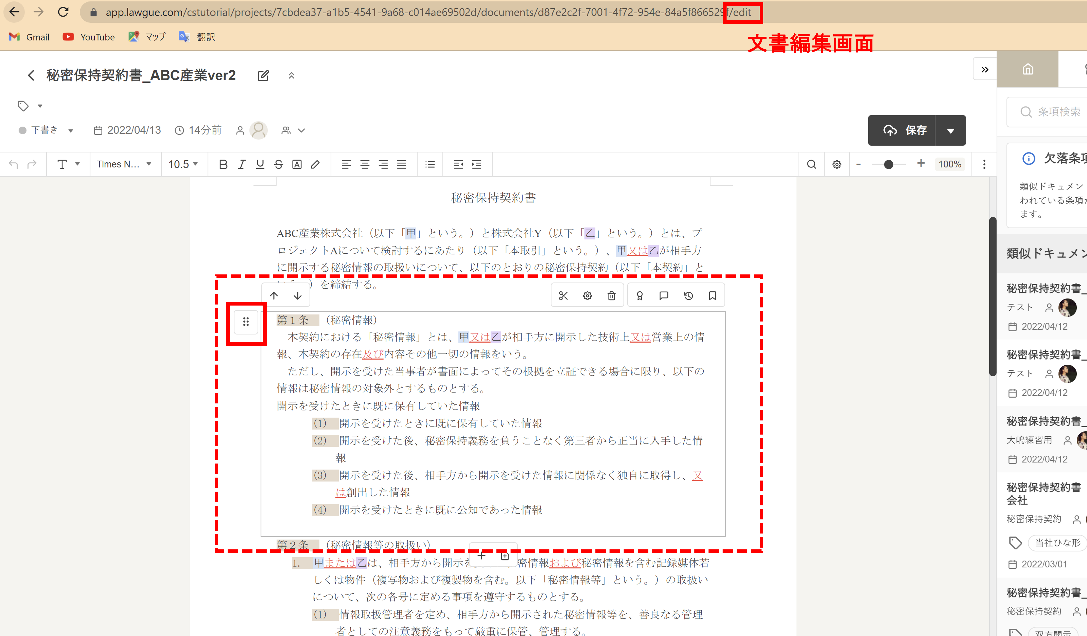Click the pencil edit title icon

pyautogui.click(x=263, y=76)
